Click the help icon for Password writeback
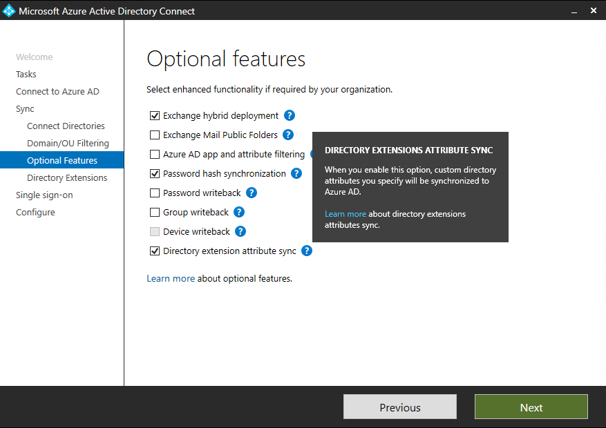The height and width of the screenshot is (428, 606). point(252,193)
